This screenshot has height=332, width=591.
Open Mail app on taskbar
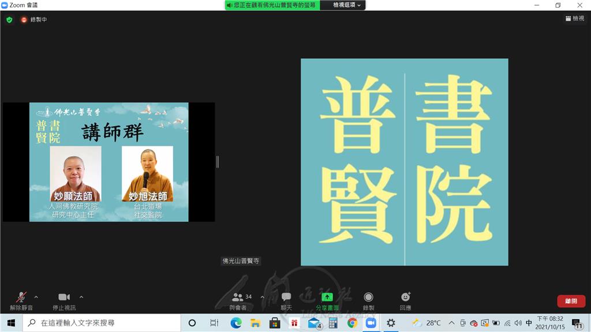point(314,323)
